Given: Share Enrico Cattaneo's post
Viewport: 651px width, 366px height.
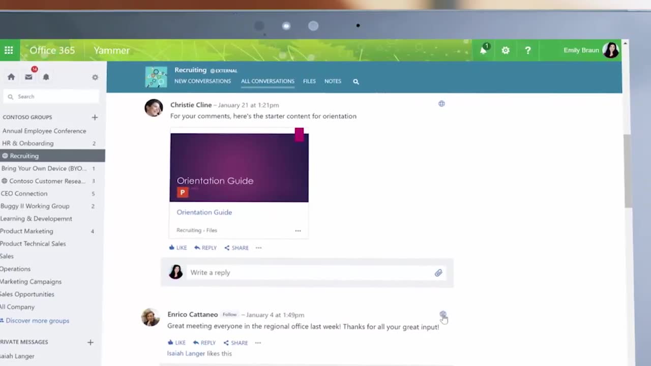Looking at the screenshot, I should pyautogui.click(x=236, y=343).
